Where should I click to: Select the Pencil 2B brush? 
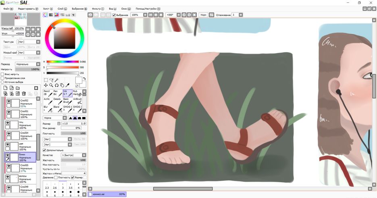48,93
